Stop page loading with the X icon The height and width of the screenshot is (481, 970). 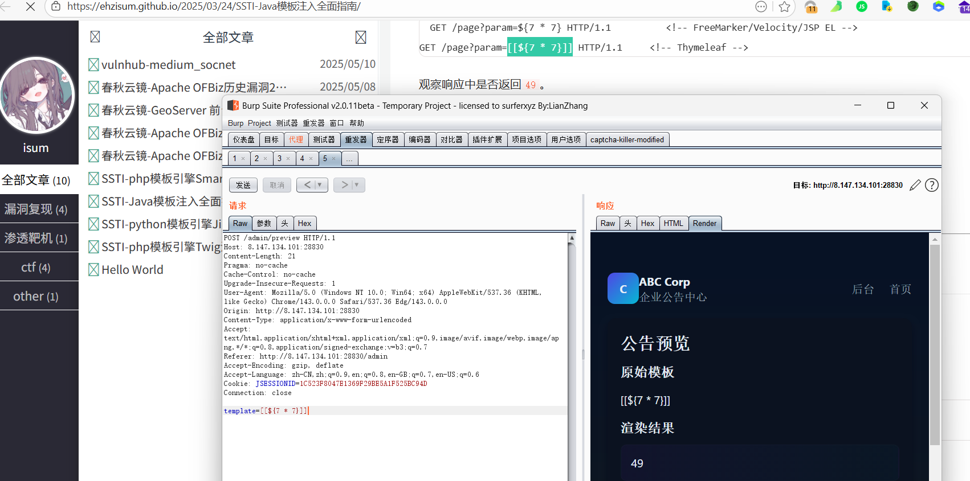[x=31, y=7]
